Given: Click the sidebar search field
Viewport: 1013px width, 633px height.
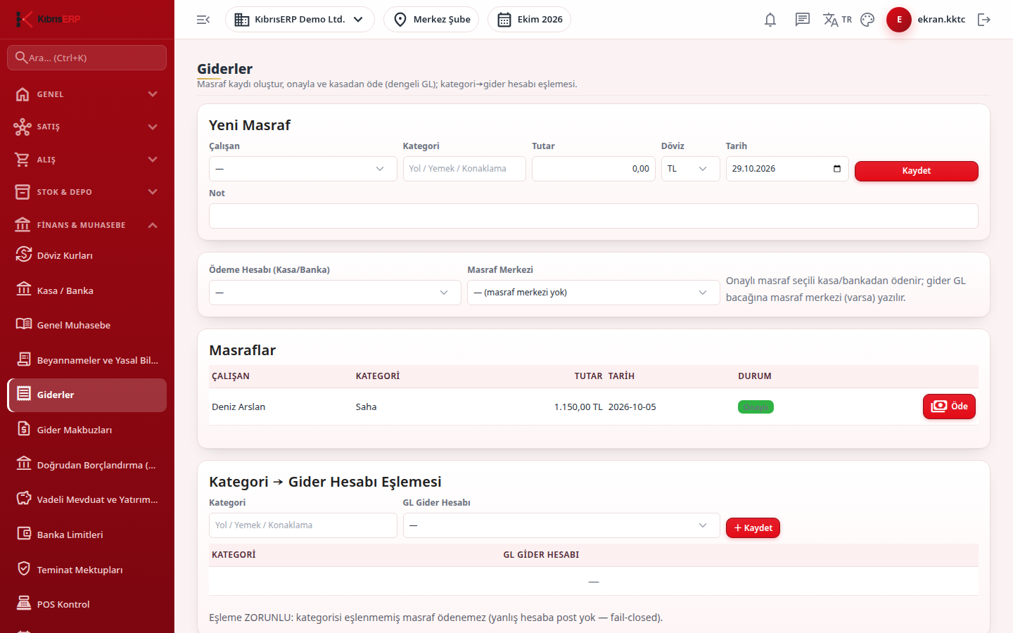Looking at the screenshot, I should (87, 58).
